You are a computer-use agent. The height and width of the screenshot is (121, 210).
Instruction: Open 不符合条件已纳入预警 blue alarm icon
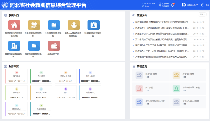[x=139, y=102]
